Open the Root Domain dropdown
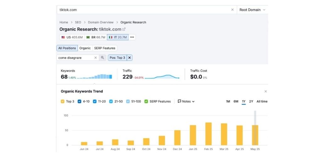The image size is (314, 157). pos(252,10)
